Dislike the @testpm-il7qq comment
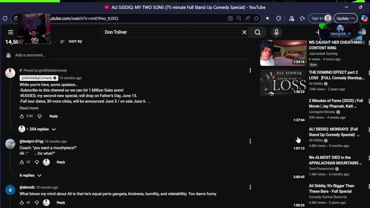The height and width of the screenshot is (208, 370). [x=37, y=162]
